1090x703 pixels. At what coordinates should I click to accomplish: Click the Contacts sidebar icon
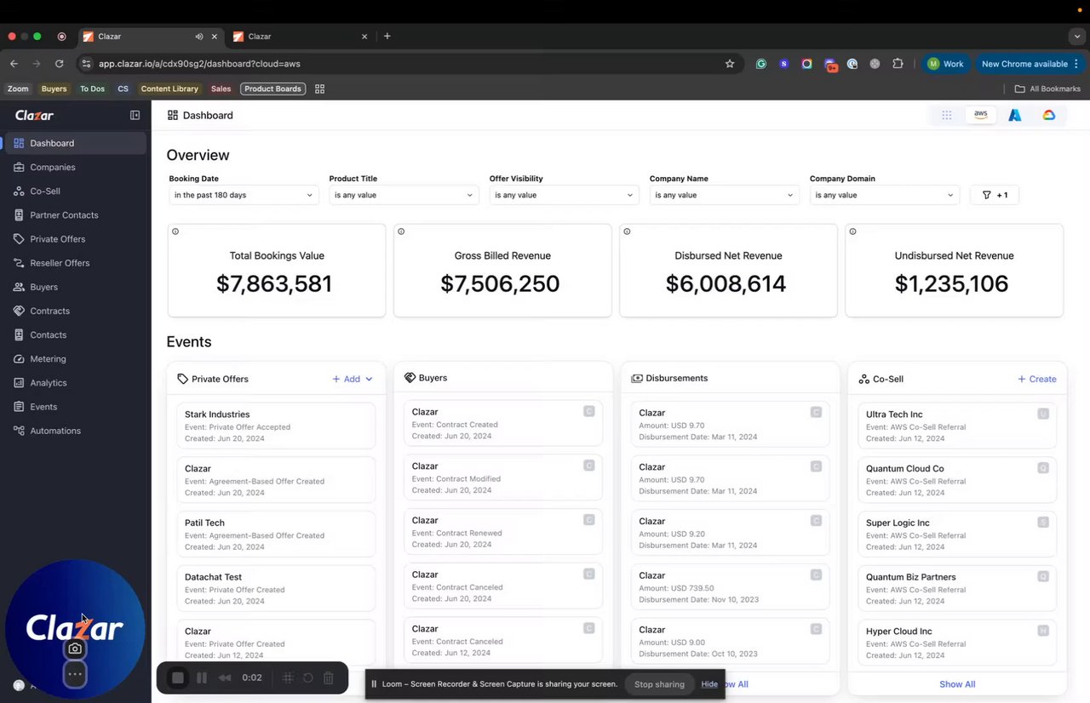pos(19,334)
